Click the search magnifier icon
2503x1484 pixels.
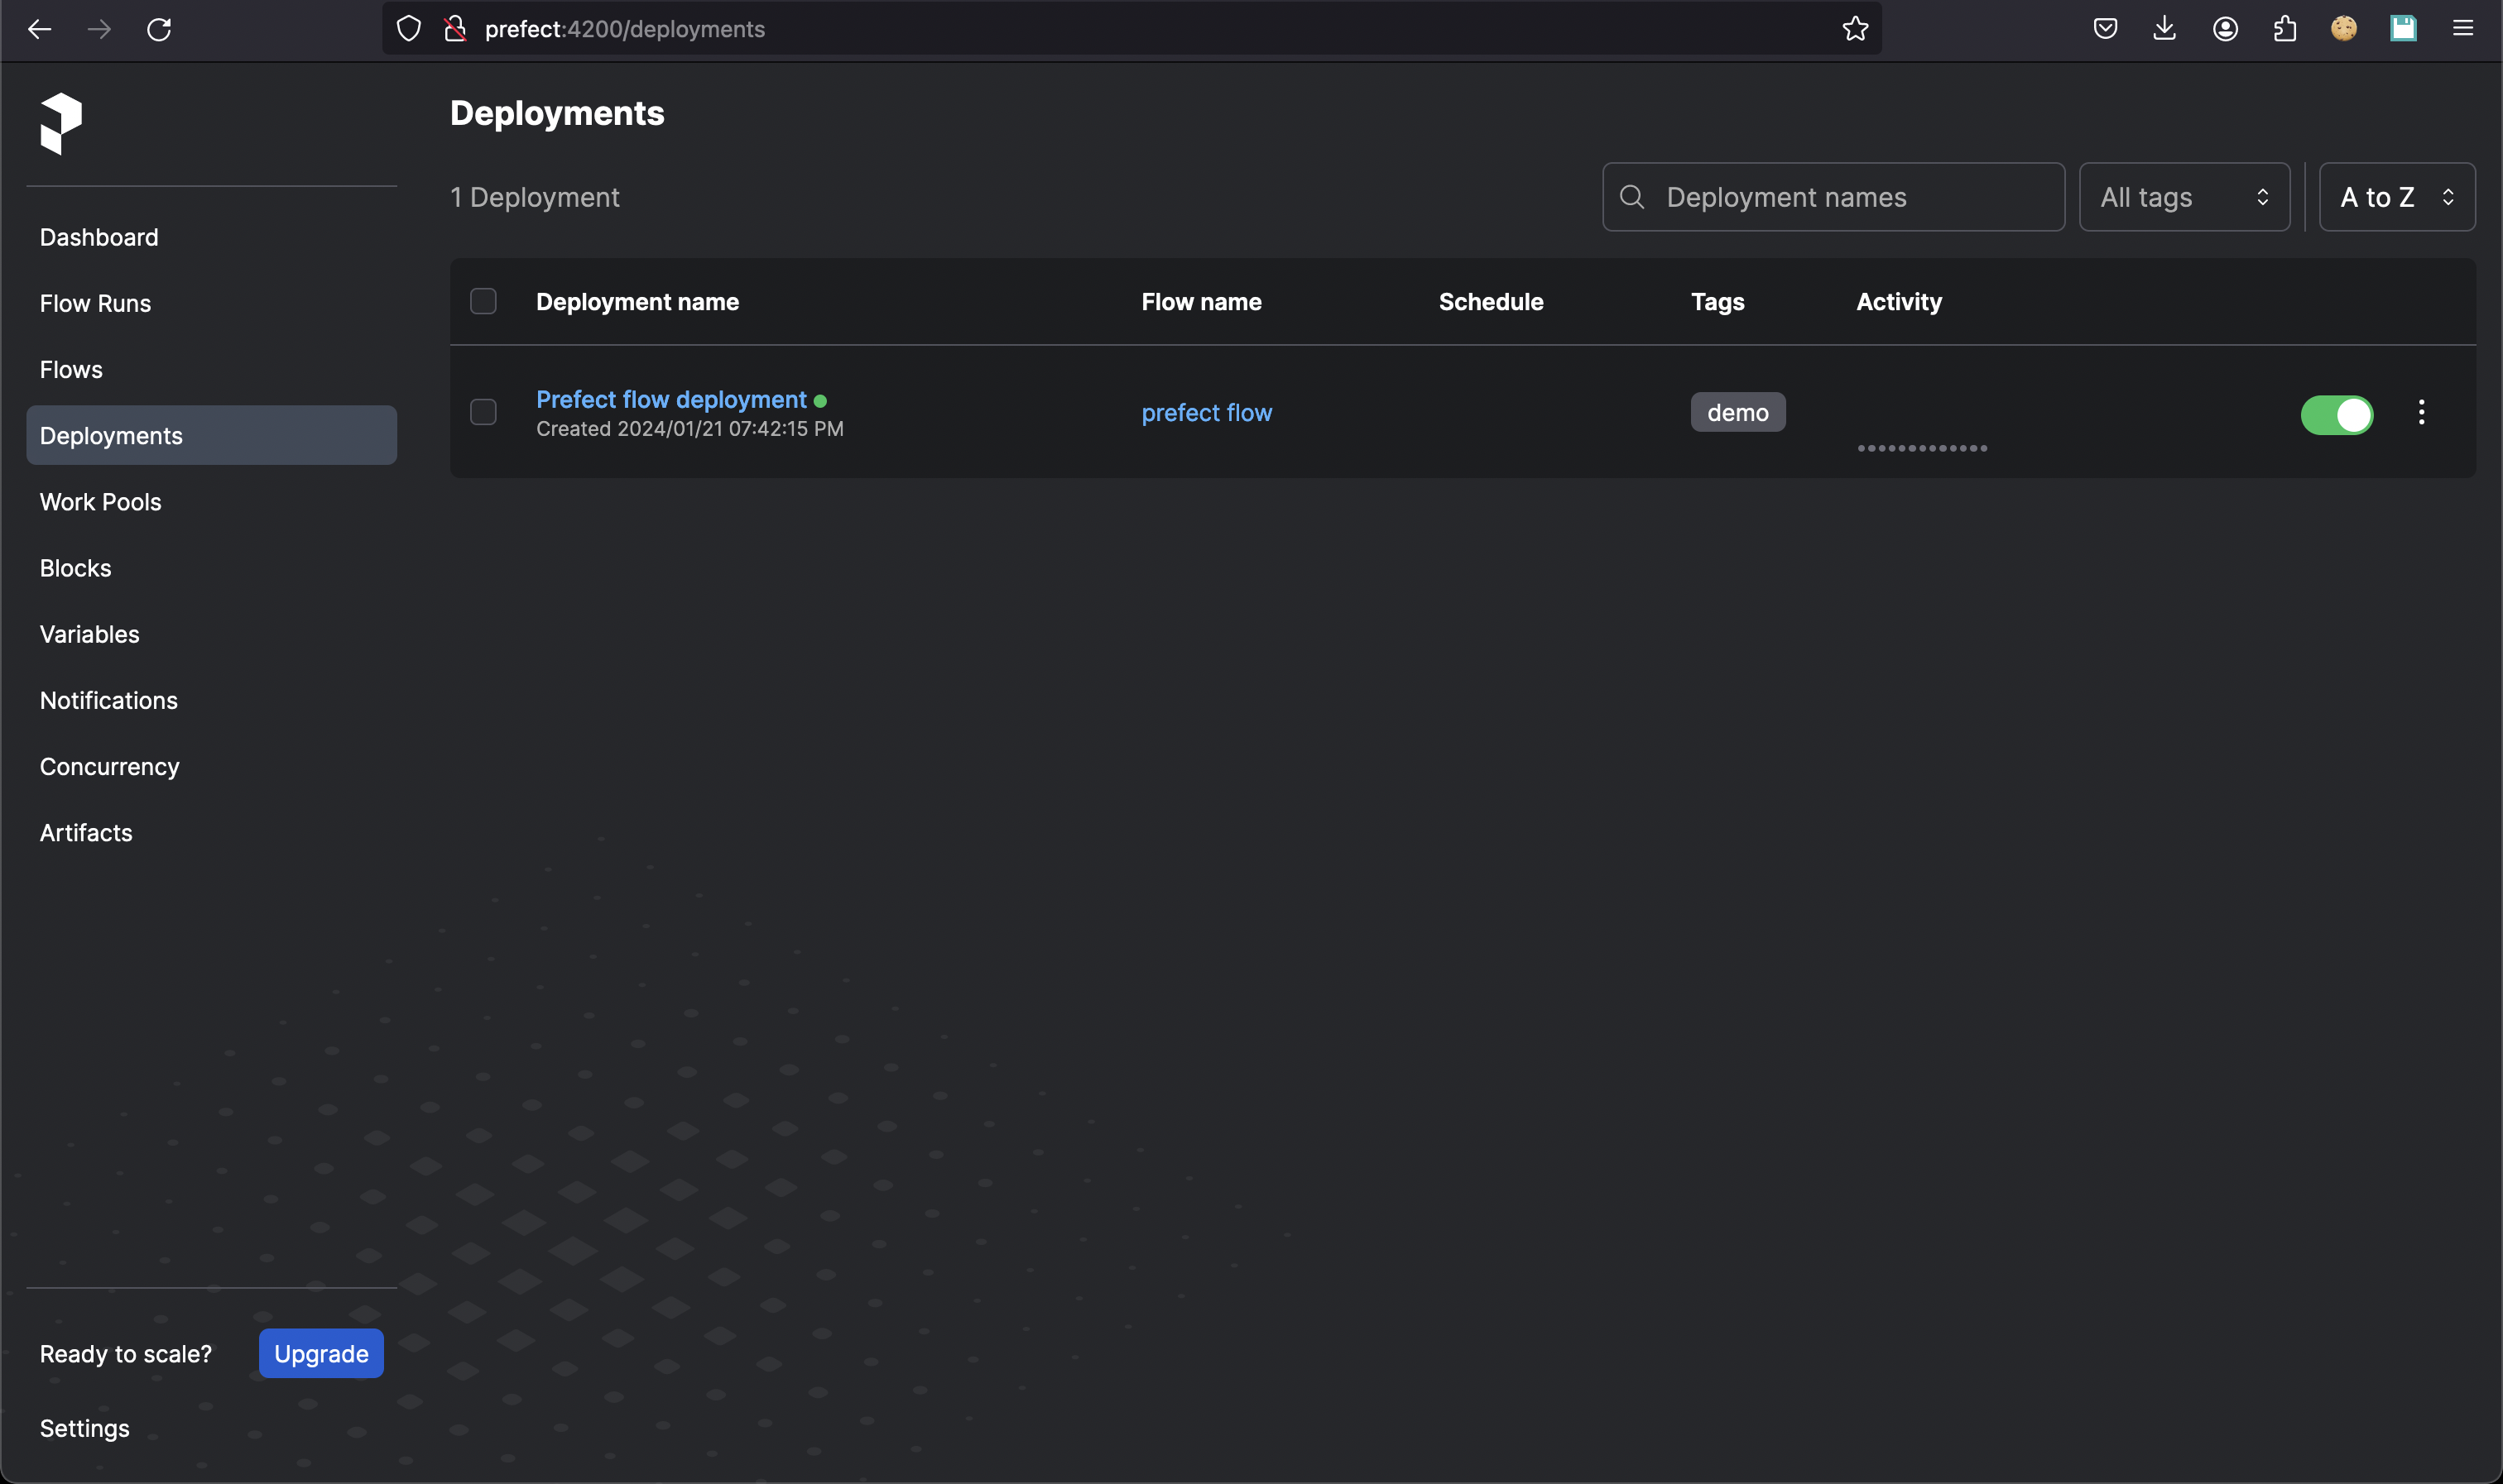(1631, 197)
